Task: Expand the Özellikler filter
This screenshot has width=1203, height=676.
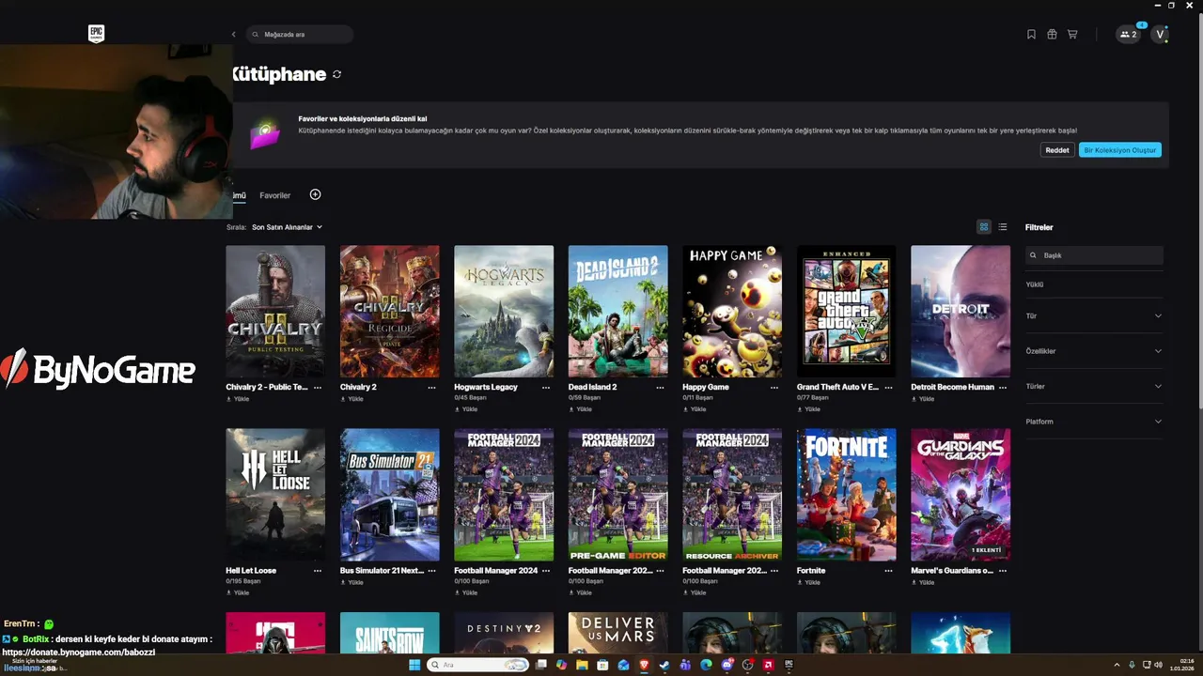Action: point(1094,351)
